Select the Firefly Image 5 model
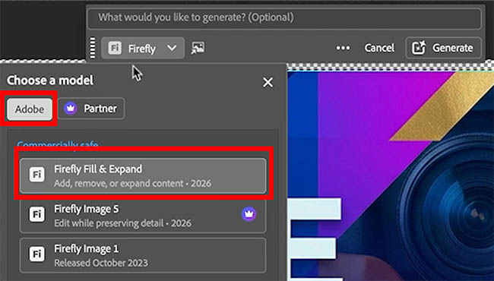 click(x=143, y=216)
